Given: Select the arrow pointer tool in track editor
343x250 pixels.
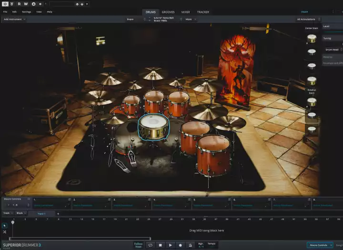Looking at the screenshot, I should tap(4, 225).
